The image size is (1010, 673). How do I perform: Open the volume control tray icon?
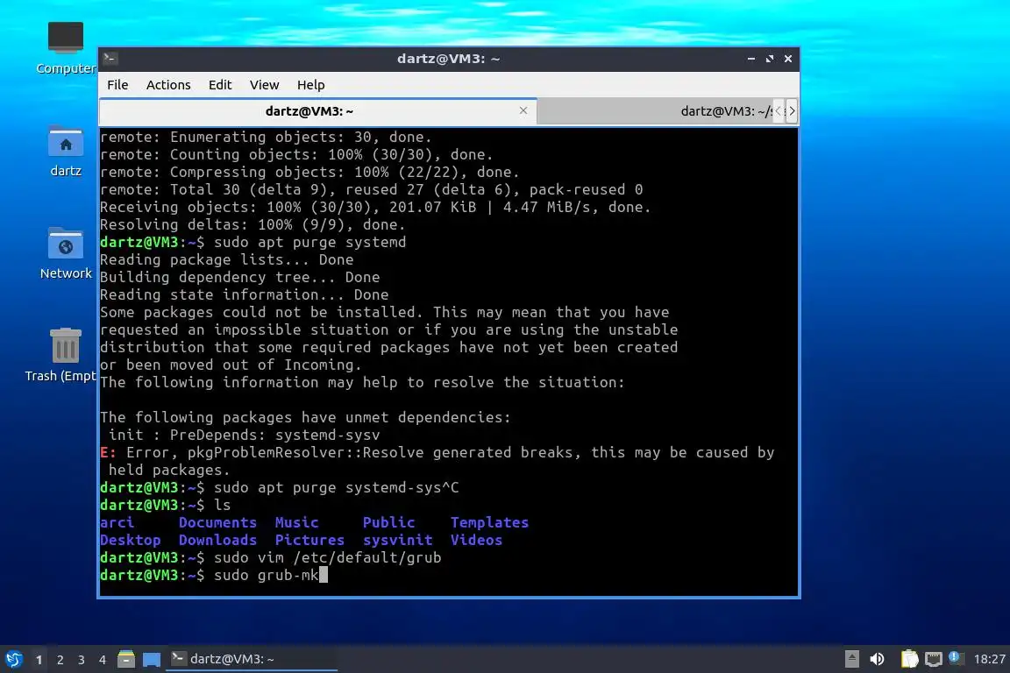pos(877,659)
